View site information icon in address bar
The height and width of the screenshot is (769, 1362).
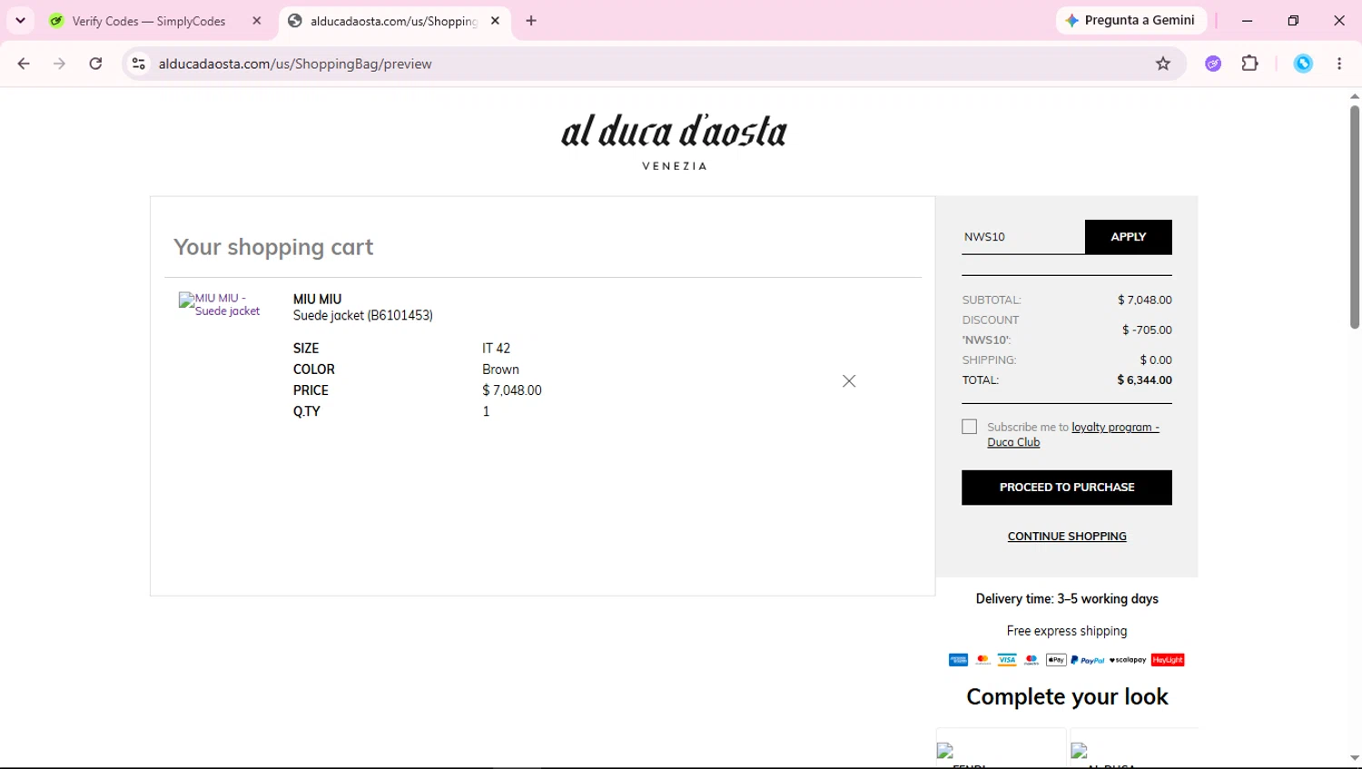coord(139,64)
